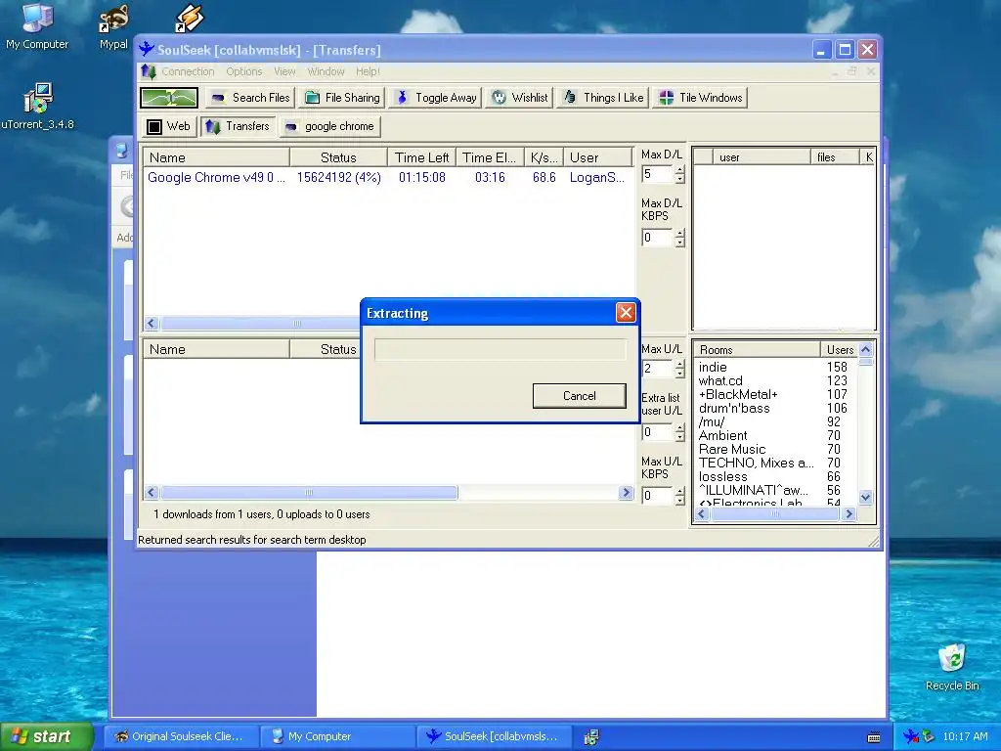Open the Window menu

[x=326, y=71]
